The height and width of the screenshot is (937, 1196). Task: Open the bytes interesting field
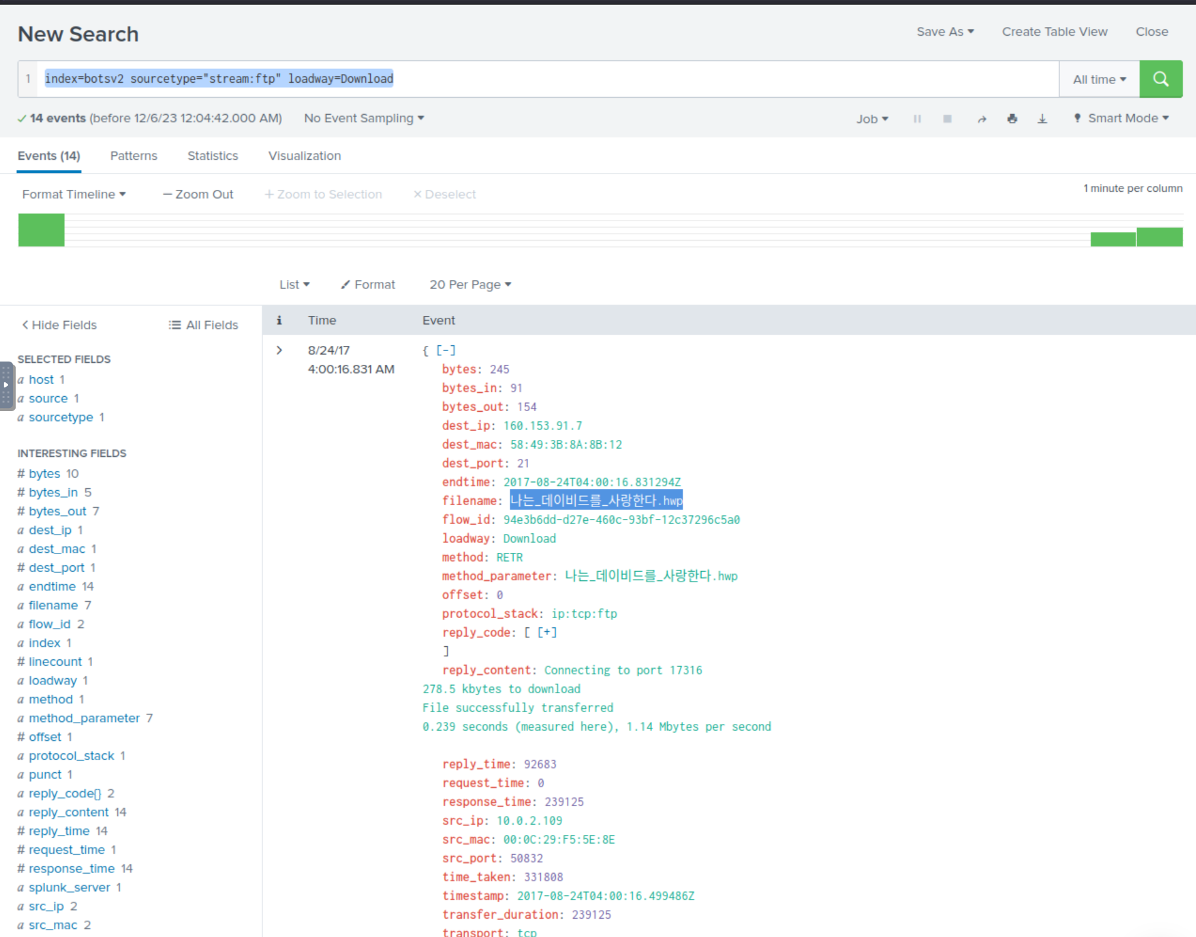(44, 473)
